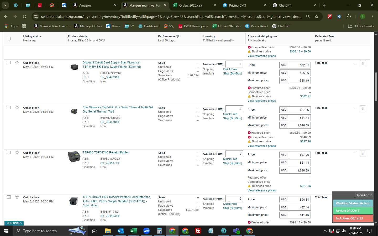Click page vertical scrollbar thumb
This screenshot has height=236, width=378.
pos(376,87)
